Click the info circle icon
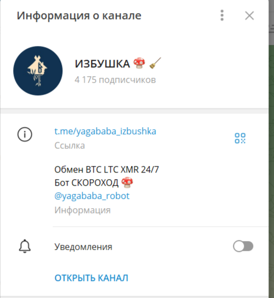 point(25,134)
